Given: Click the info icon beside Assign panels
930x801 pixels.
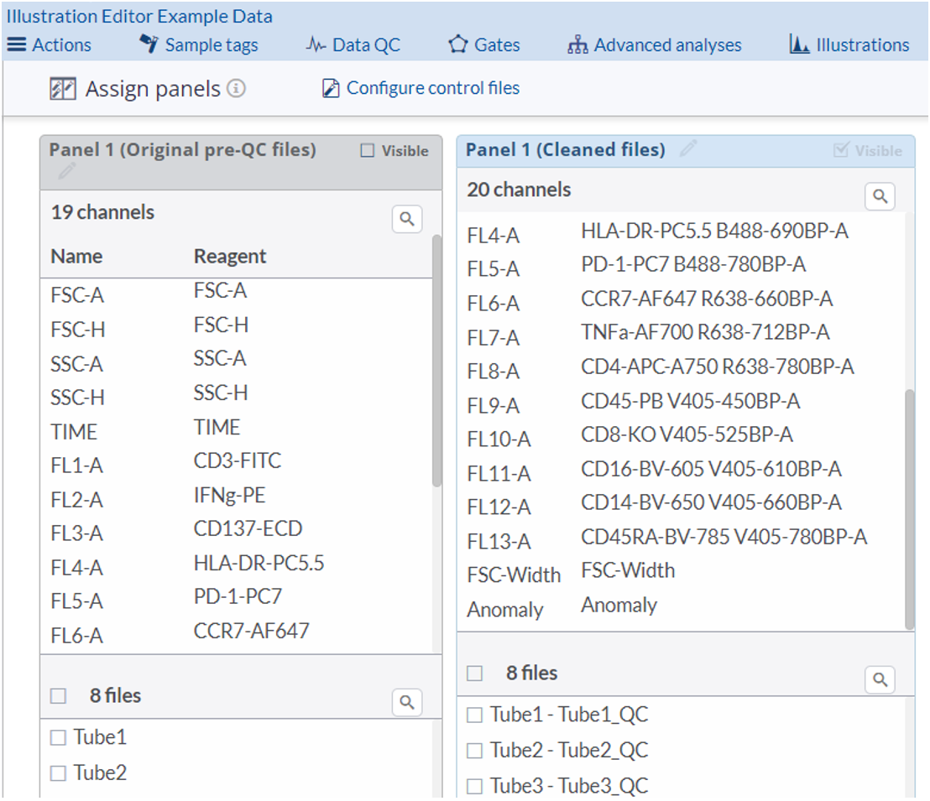Looking at the screenshot, I should point(236,88).
